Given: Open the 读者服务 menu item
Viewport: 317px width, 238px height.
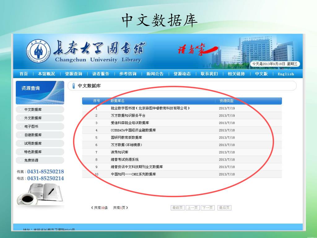Looking at the screenshot, I should pos(101,74).
